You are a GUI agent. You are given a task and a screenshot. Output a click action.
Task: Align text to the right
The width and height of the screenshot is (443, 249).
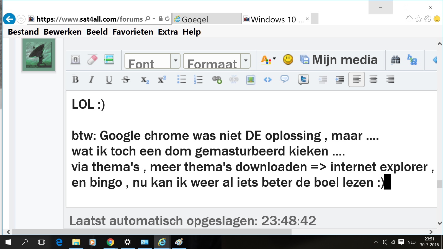pyautogui.click(x=390, y=80)
